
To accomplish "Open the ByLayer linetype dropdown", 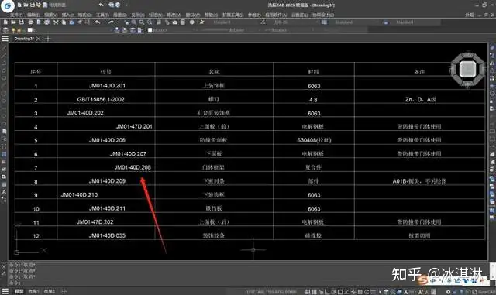I will [229, 30].
